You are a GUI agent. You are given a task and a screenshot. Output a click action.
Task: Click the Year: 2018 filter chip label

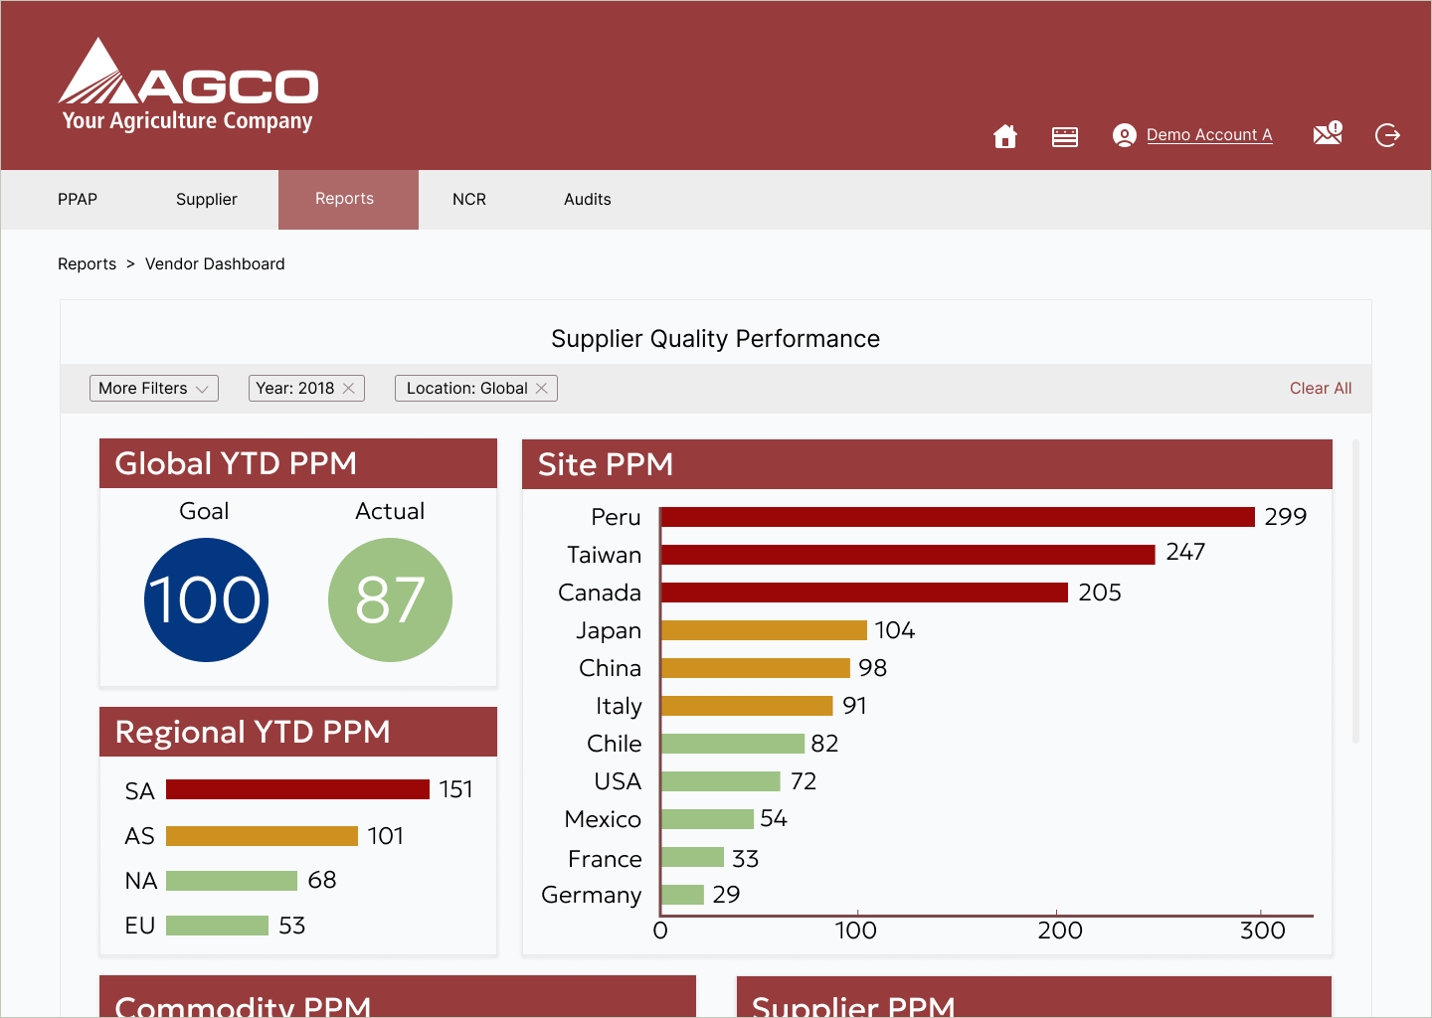(295, 389)
